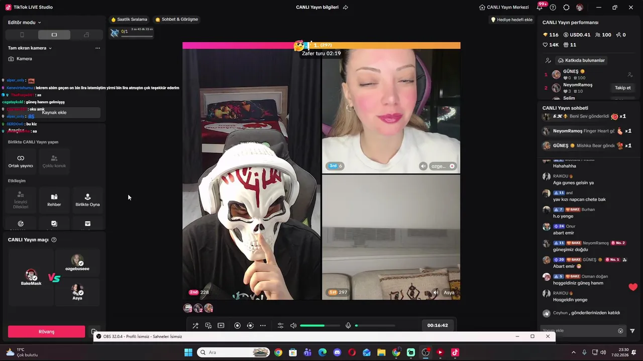643x361 pixels.
Task: Open Sohbet & Görüşme tab
Action: click(176, 20)
